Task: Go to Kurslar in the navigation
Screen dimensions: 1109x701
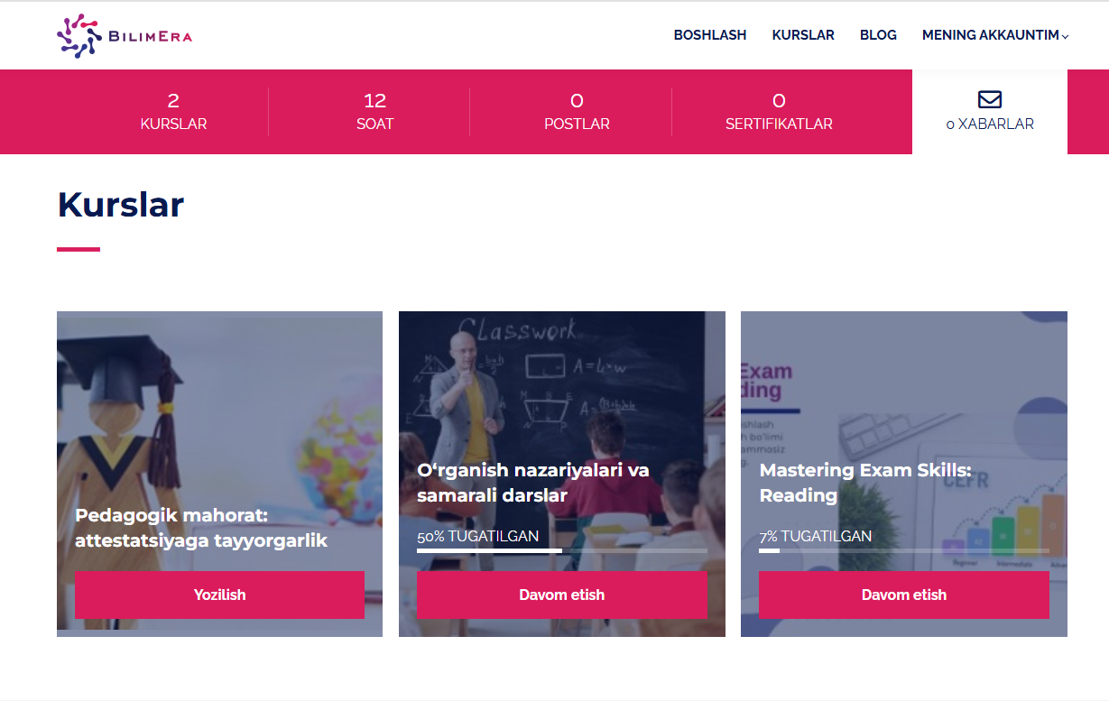Action: point(803,35)
